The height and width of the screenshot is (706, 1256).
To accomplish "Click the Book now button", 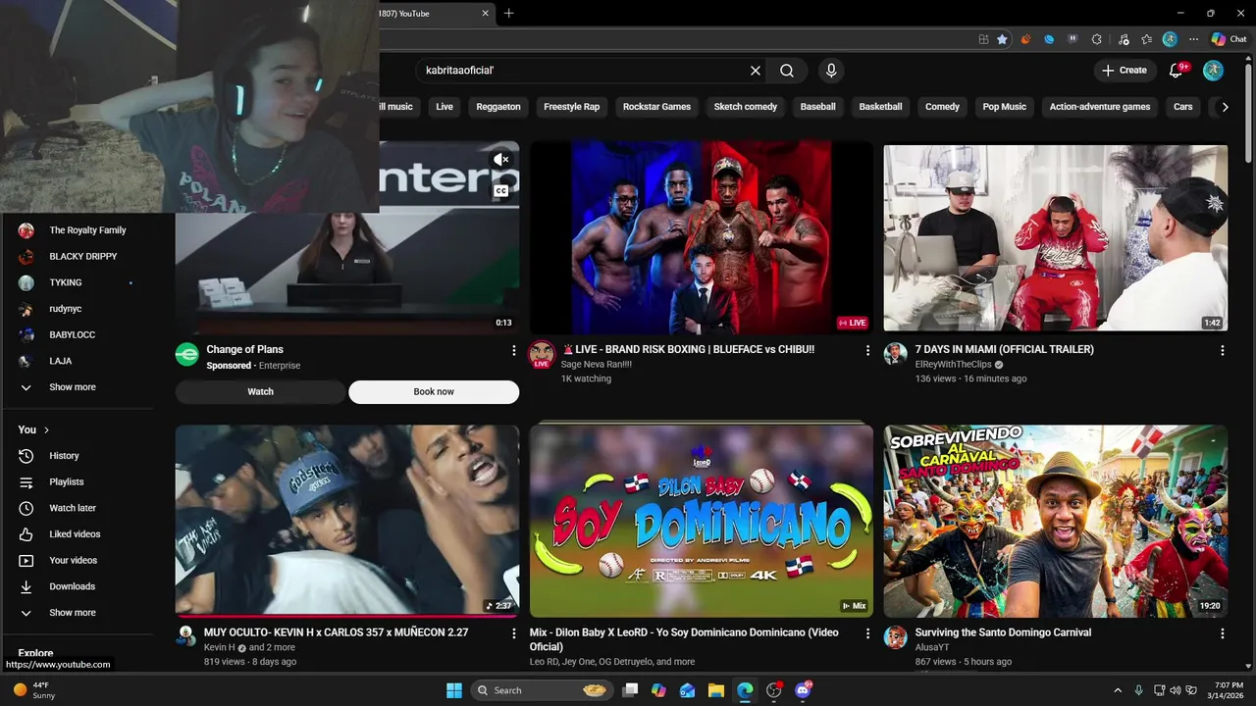I will [434, 392].
